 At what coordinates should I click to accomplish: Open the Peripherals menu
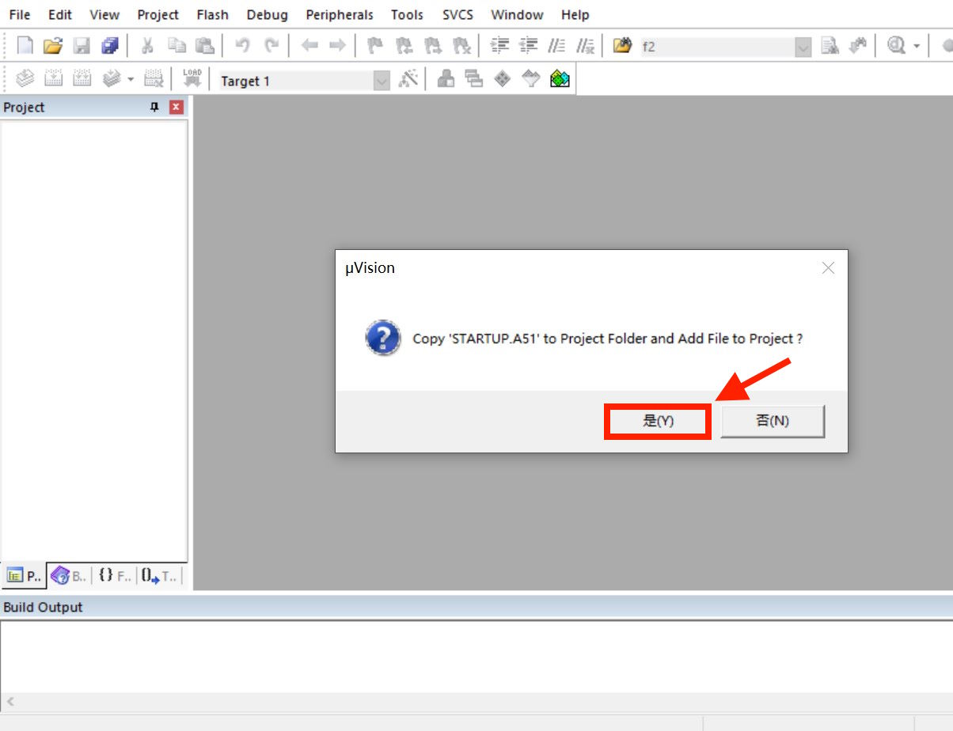tap(340, 14)
